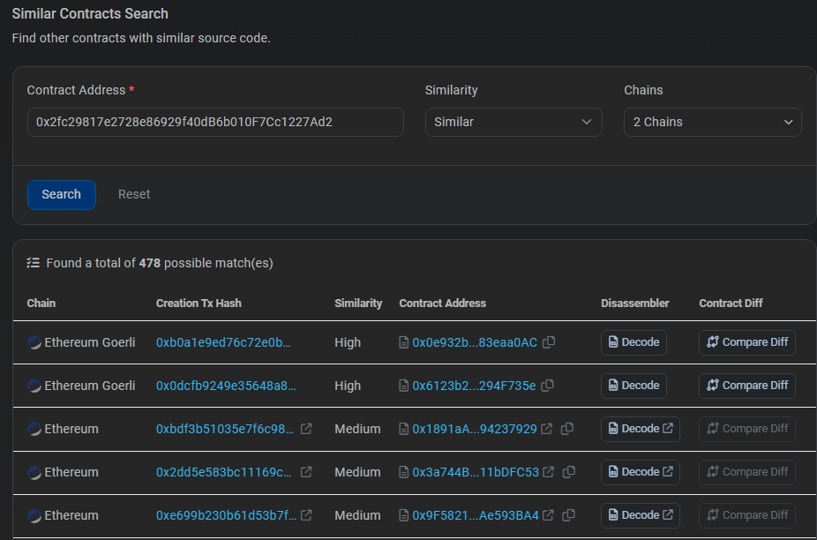Click the Similarity column header
Viewport: 817px width, 540px height.
358,304
